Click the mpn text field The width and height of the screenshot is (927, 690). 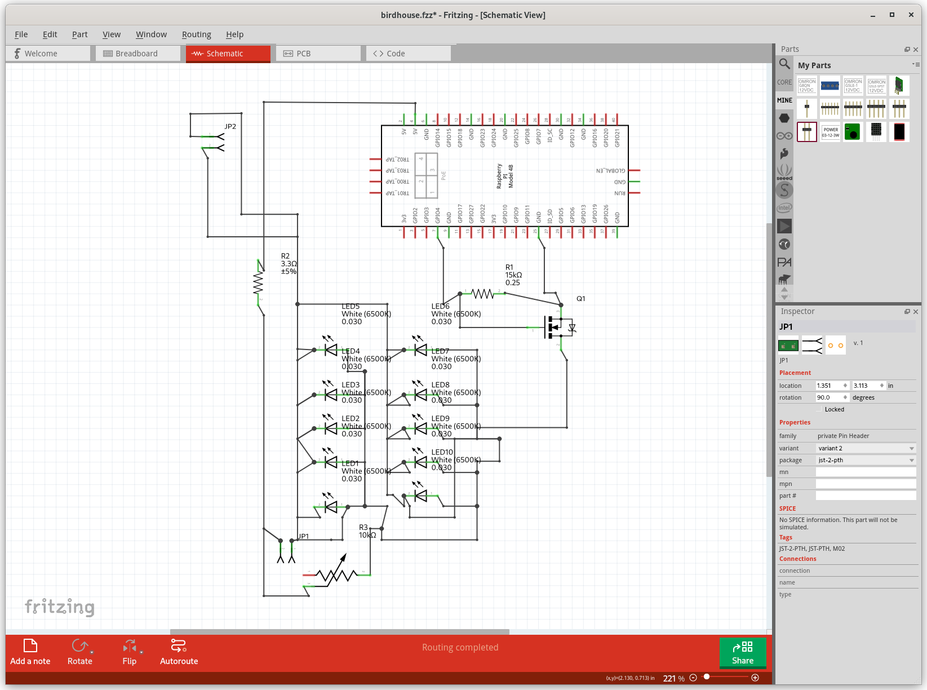[x=866, y=484]
